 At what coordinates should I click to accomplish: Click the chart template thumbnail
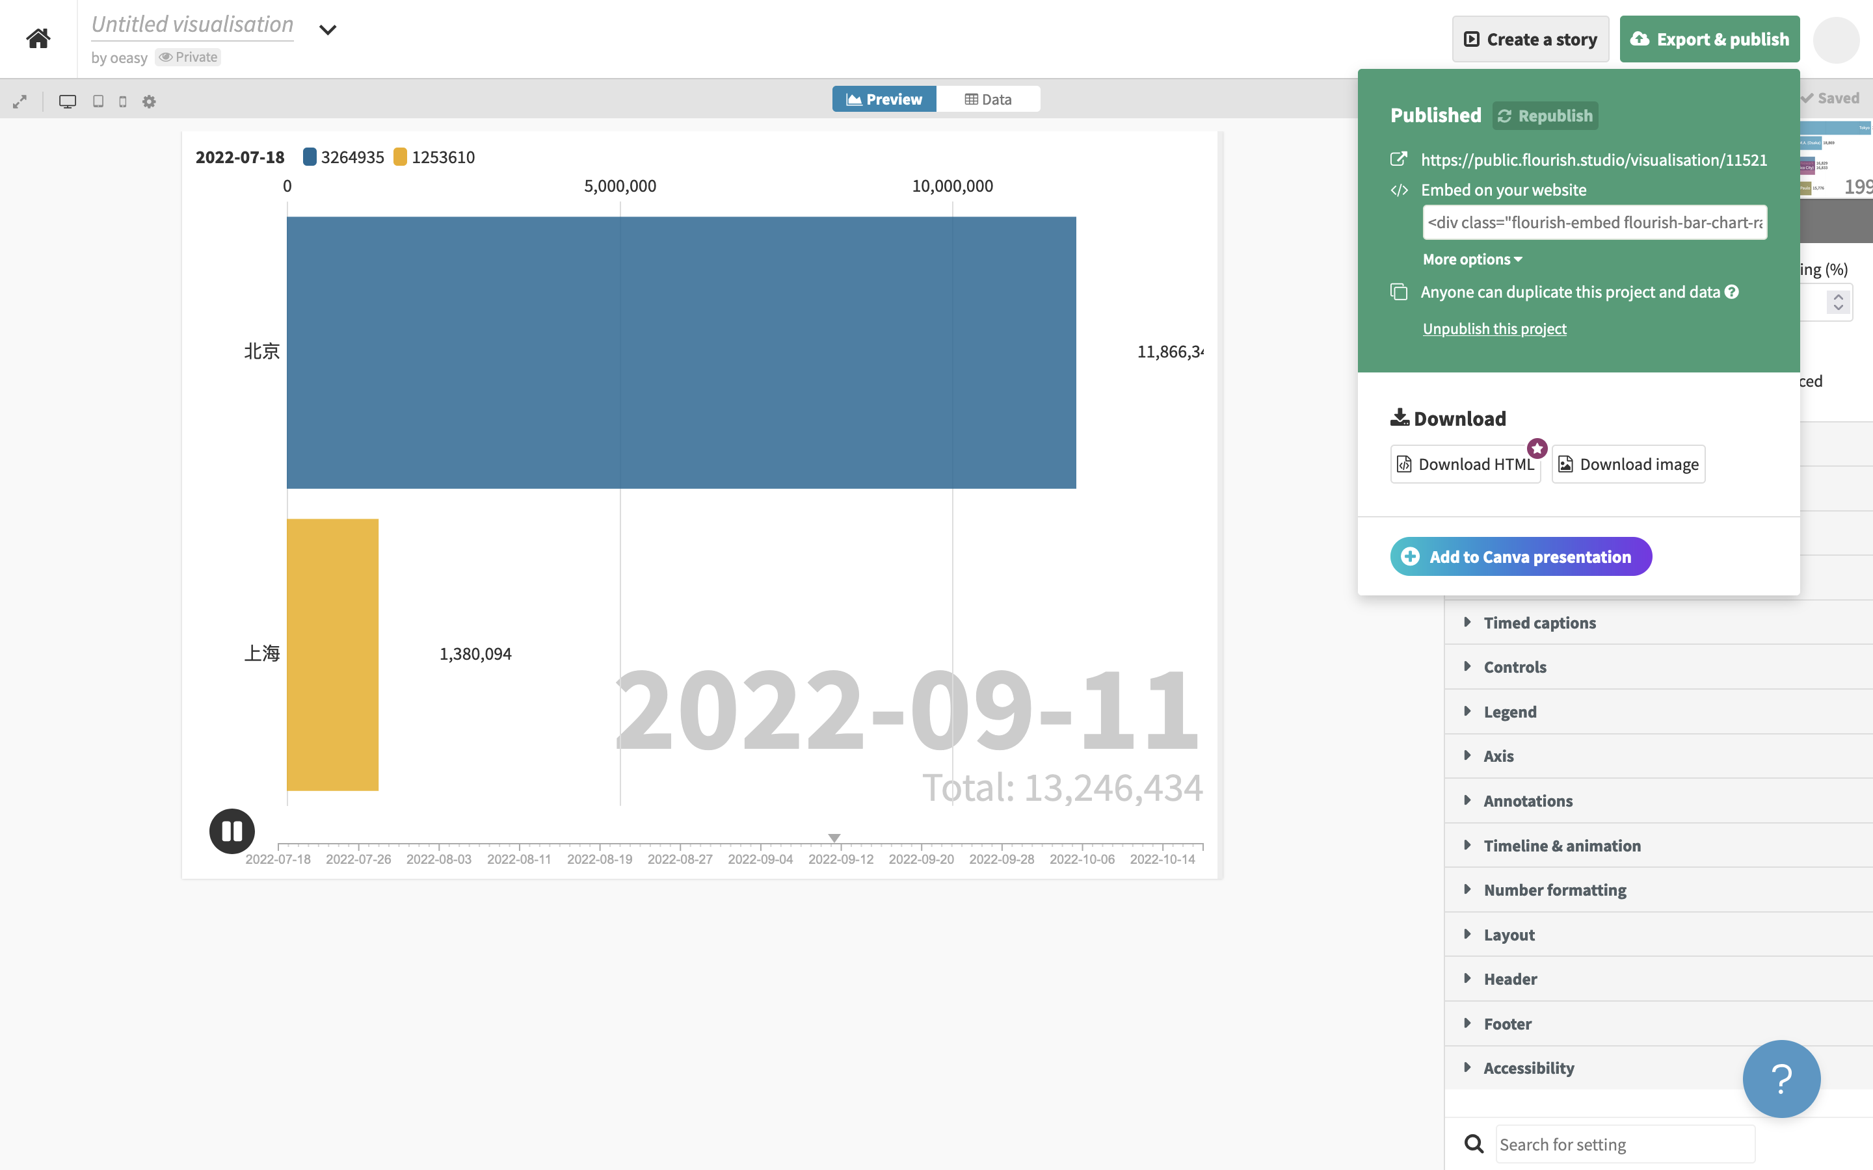pyautogui.click(x=1836, y=159)
